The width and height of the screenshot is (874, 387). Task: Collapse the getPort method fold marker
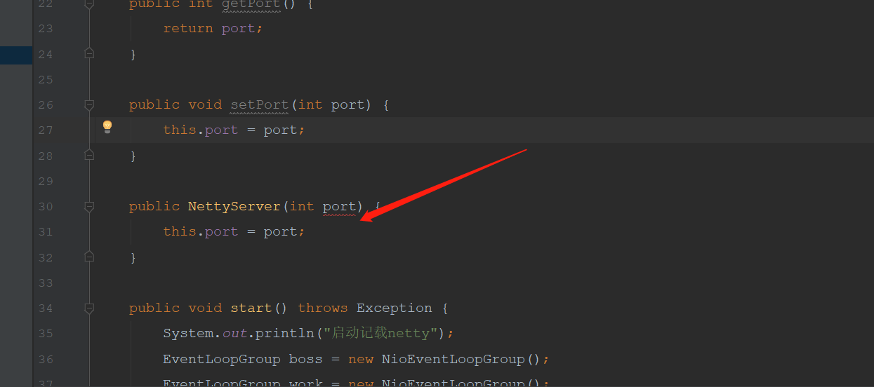click(89, 4)
